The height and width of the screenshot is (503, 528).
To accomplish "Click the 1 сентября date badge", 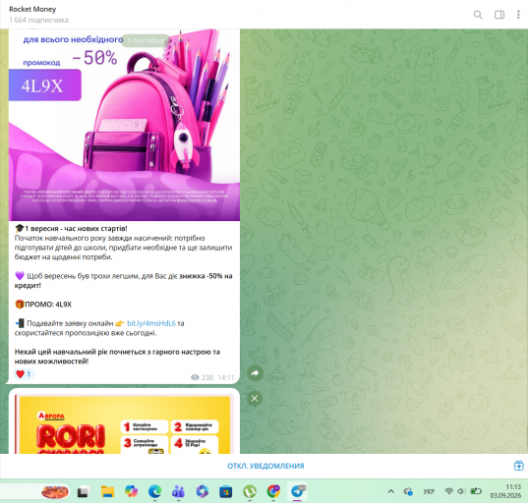I will click(x=146, y=40).
